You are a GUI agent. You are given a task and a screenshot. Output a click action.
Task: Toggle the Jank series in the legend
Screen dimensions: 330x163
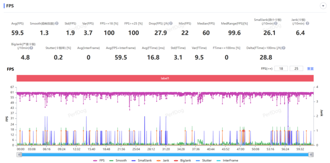(163, 161)
